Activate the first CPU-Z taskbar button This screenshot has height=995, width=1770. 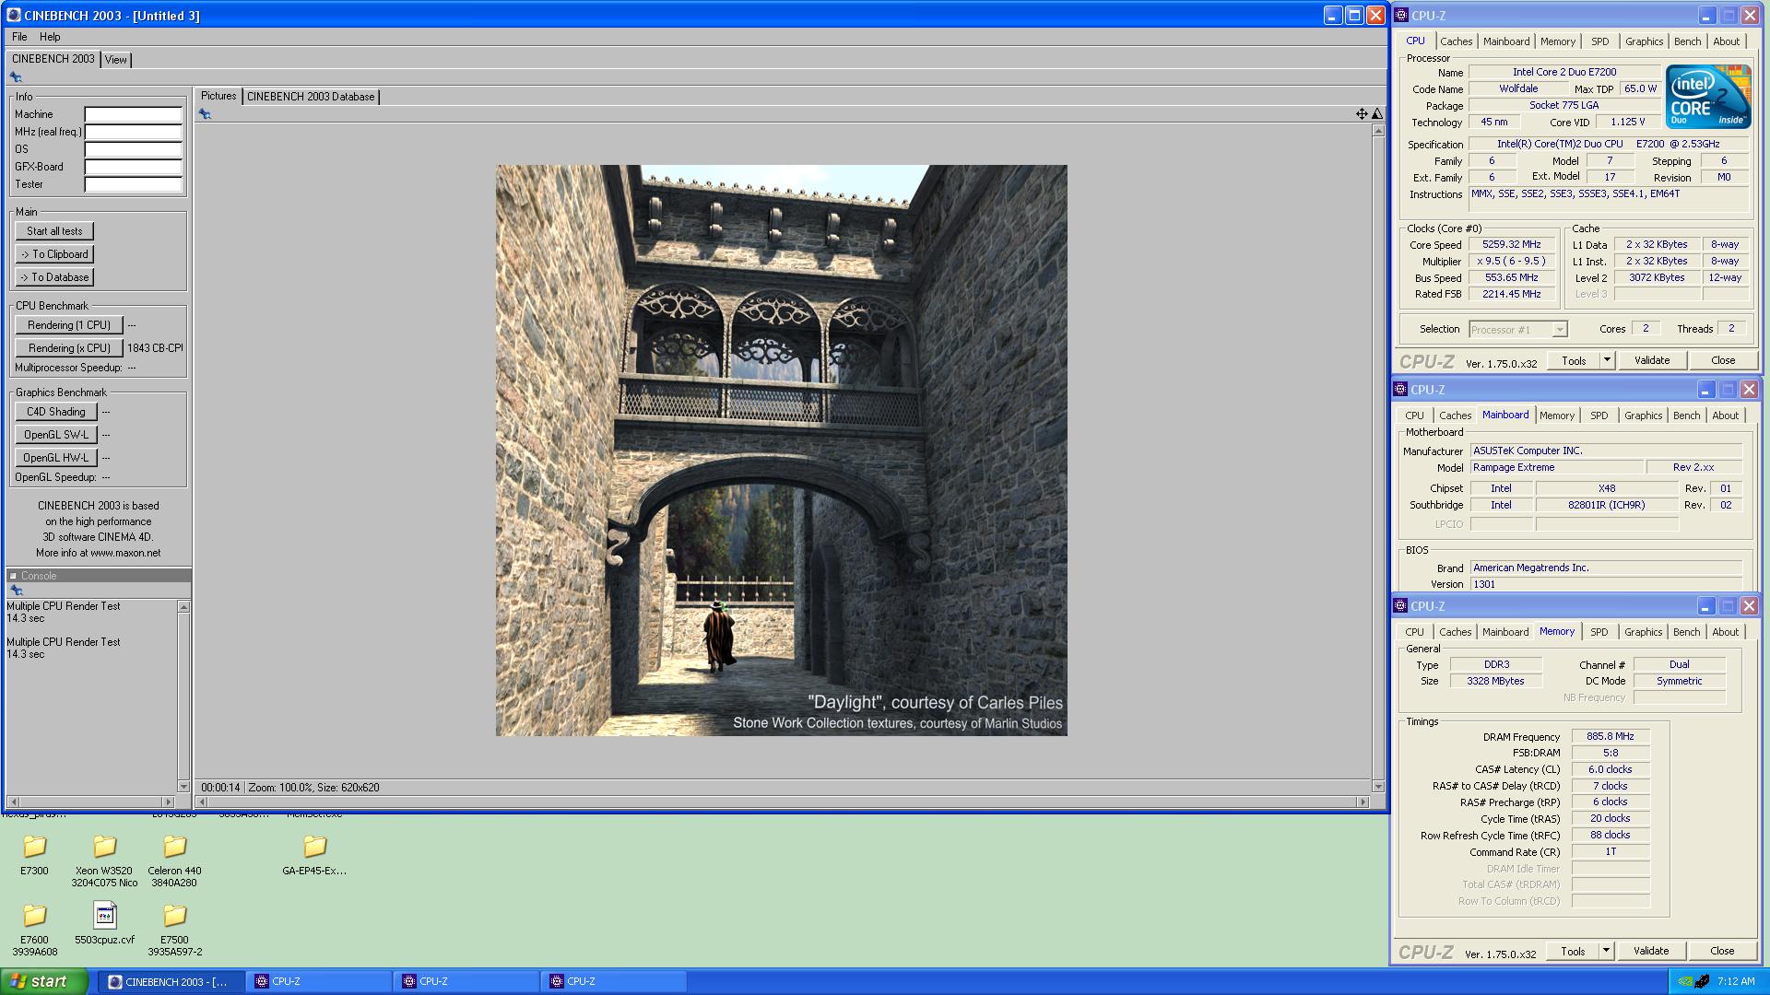319,981
